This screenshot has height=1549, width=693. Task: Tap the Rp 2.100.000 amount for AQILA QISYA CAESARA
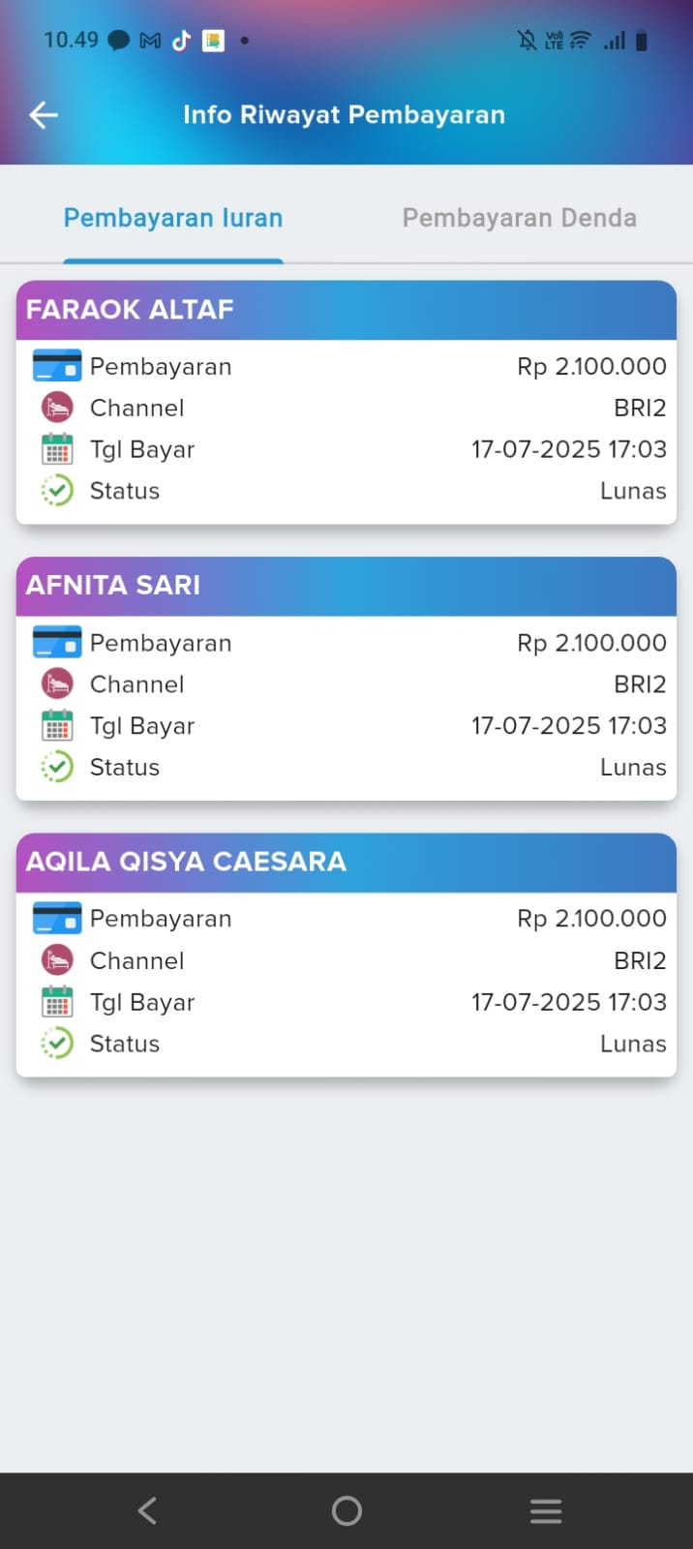591,919
